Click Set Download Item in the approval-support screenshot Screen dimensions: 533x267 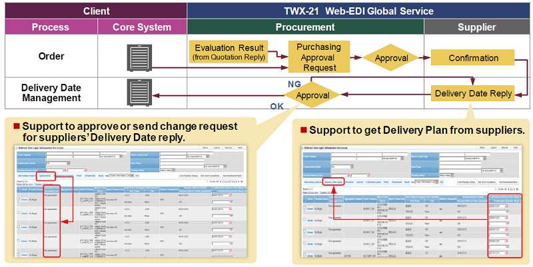point(232,176)
